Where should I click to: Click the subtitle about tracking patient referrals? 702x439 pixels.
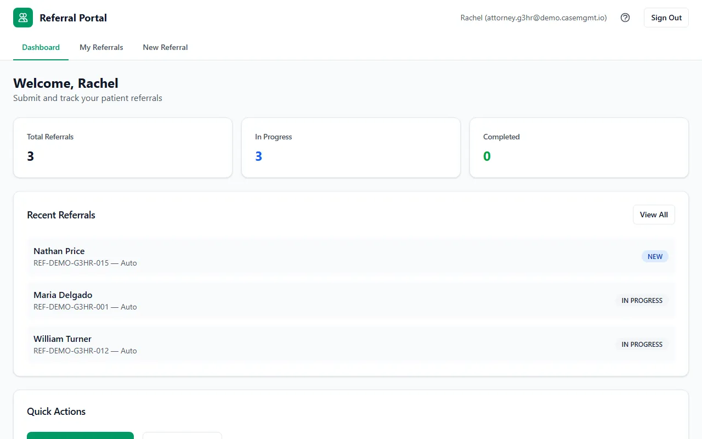tap(88, 98)
